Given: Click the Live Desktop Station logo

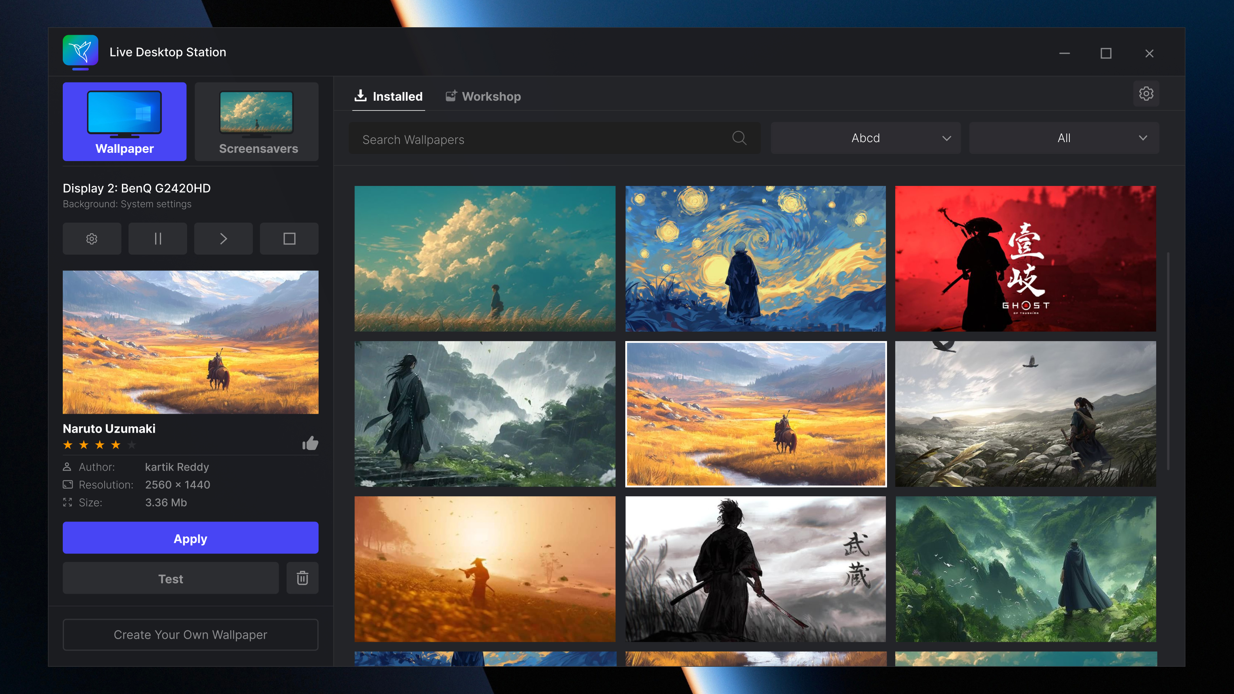Looking at the screenshot, I should pyautogui.click(x=81, y=51).
